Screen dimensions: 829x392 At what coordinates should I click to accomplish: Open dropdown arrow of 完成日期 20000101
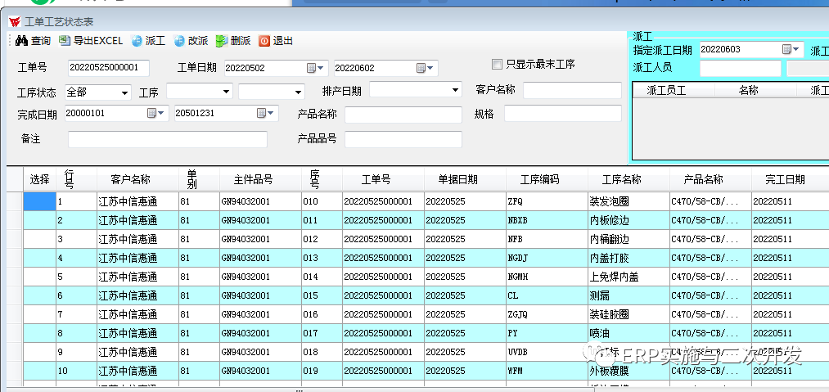(x=161, y=113)
